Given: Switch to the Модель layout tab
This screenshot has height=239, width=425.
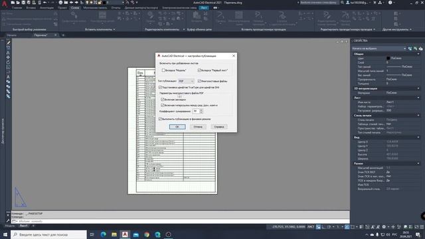Looking at the screenshot, I should (10, 226).
